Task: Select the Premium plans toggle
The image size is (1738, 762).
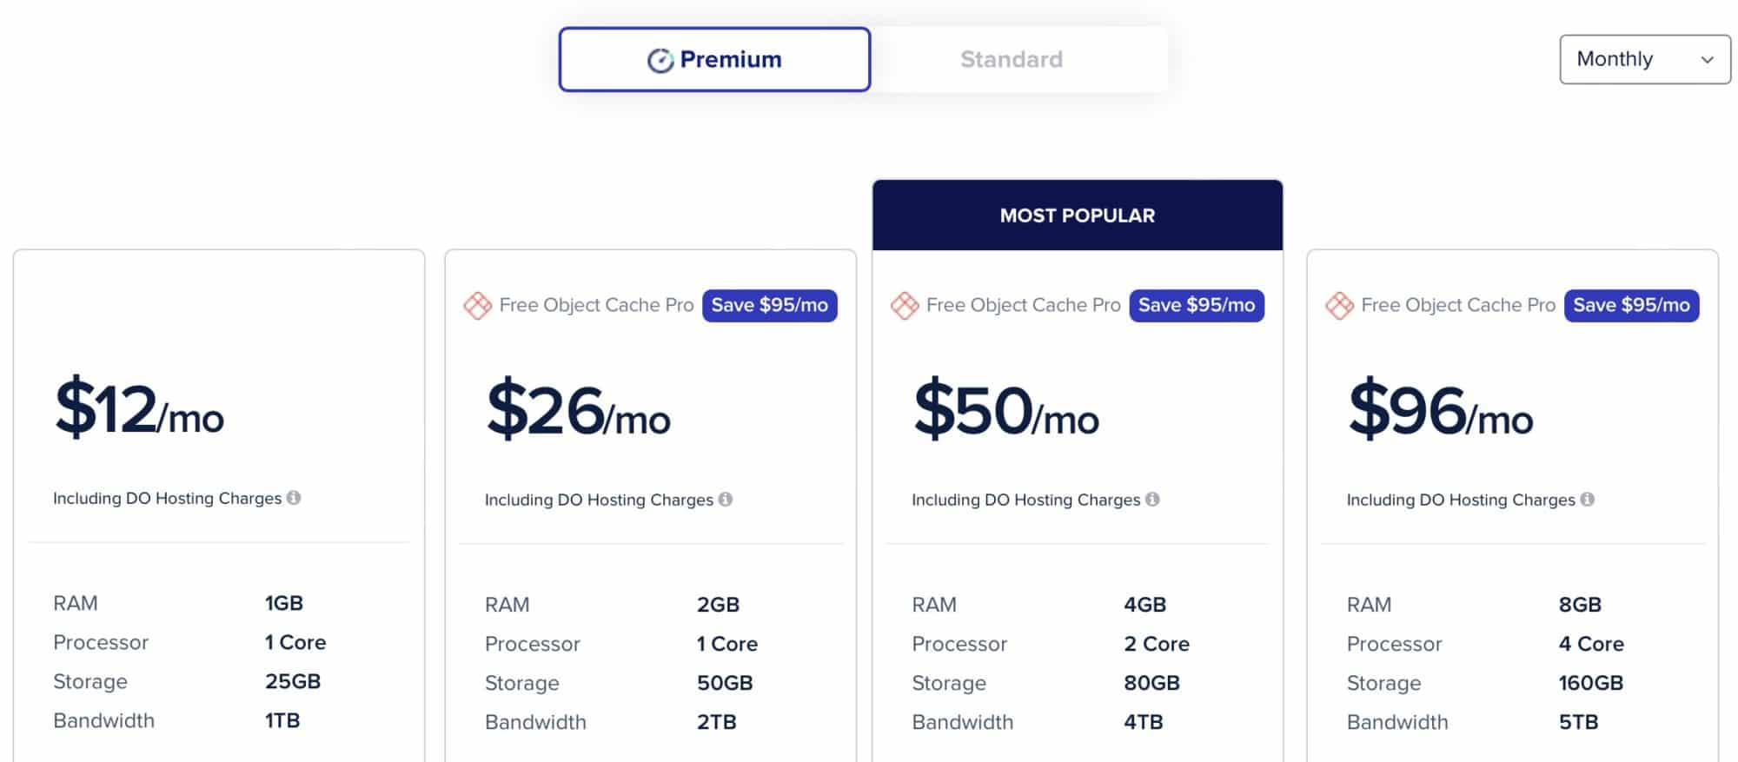Action: click(714, 59)
